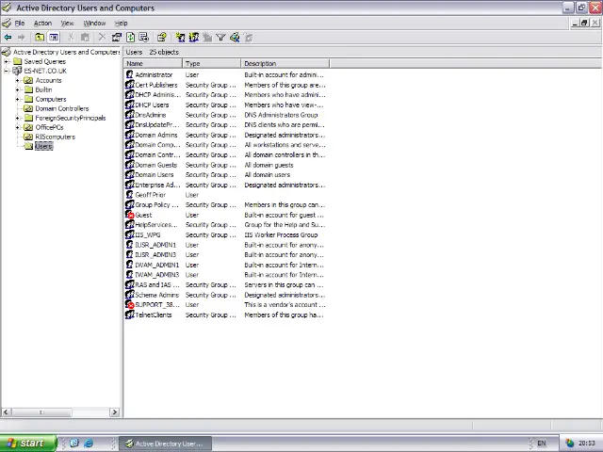Image resolution: width=603 pixels, height=452 pixels.
Task: Expand the Builtin container
Action: 17,89
